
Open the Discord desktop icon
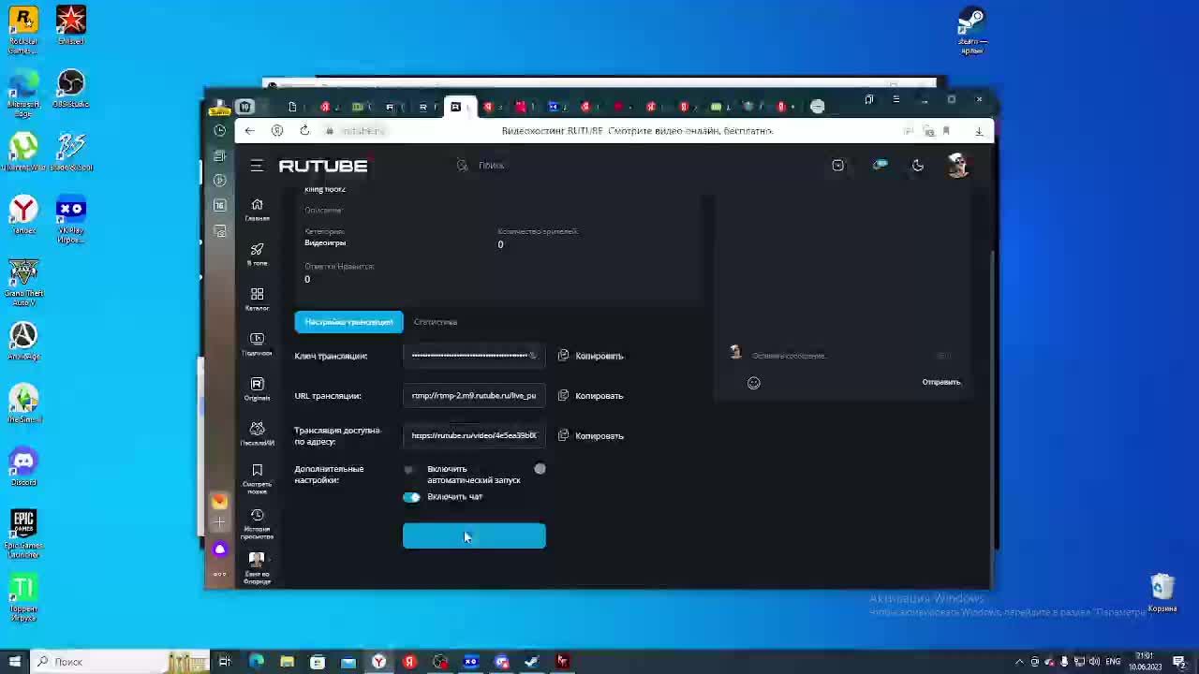point(23,466)
